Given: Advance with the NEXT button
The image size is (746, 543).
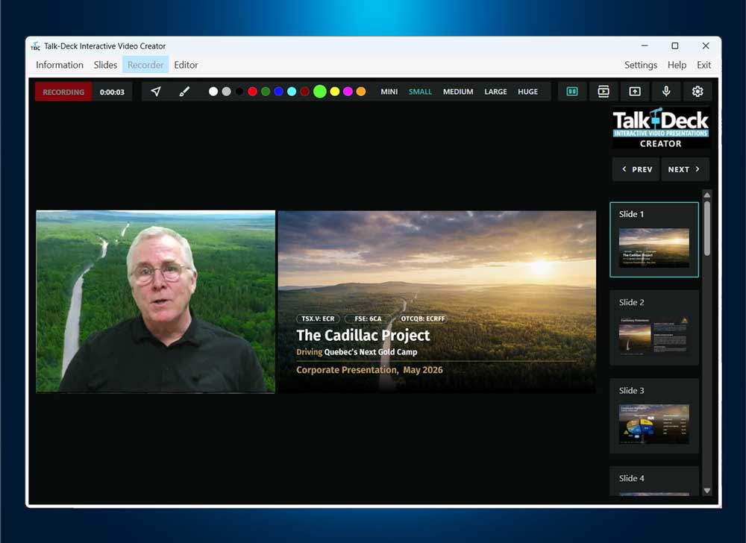Looking at the screenshot, I should click(x=685, y=169).
